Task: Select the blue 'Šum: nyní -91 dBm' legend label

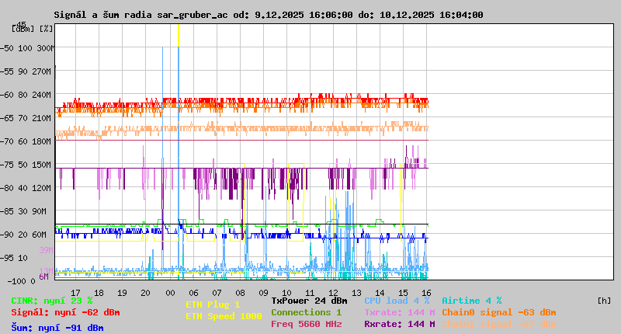Action: pyautogui.click(x=57, y=328)
